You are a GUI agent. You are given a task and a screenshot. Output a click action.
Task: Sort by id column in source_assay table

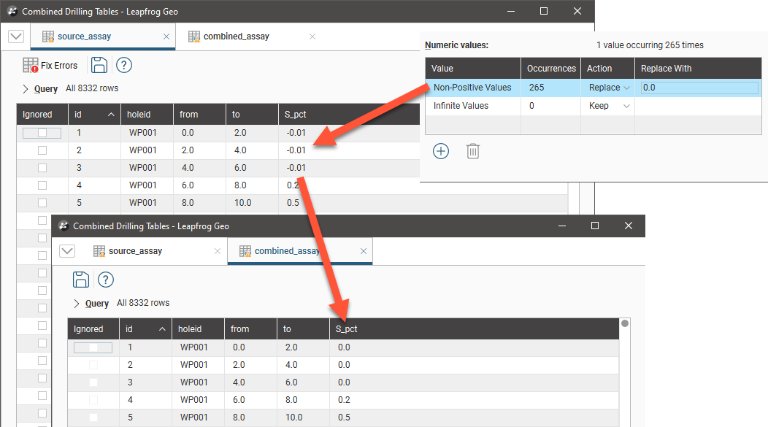click(x=94, y=114)
